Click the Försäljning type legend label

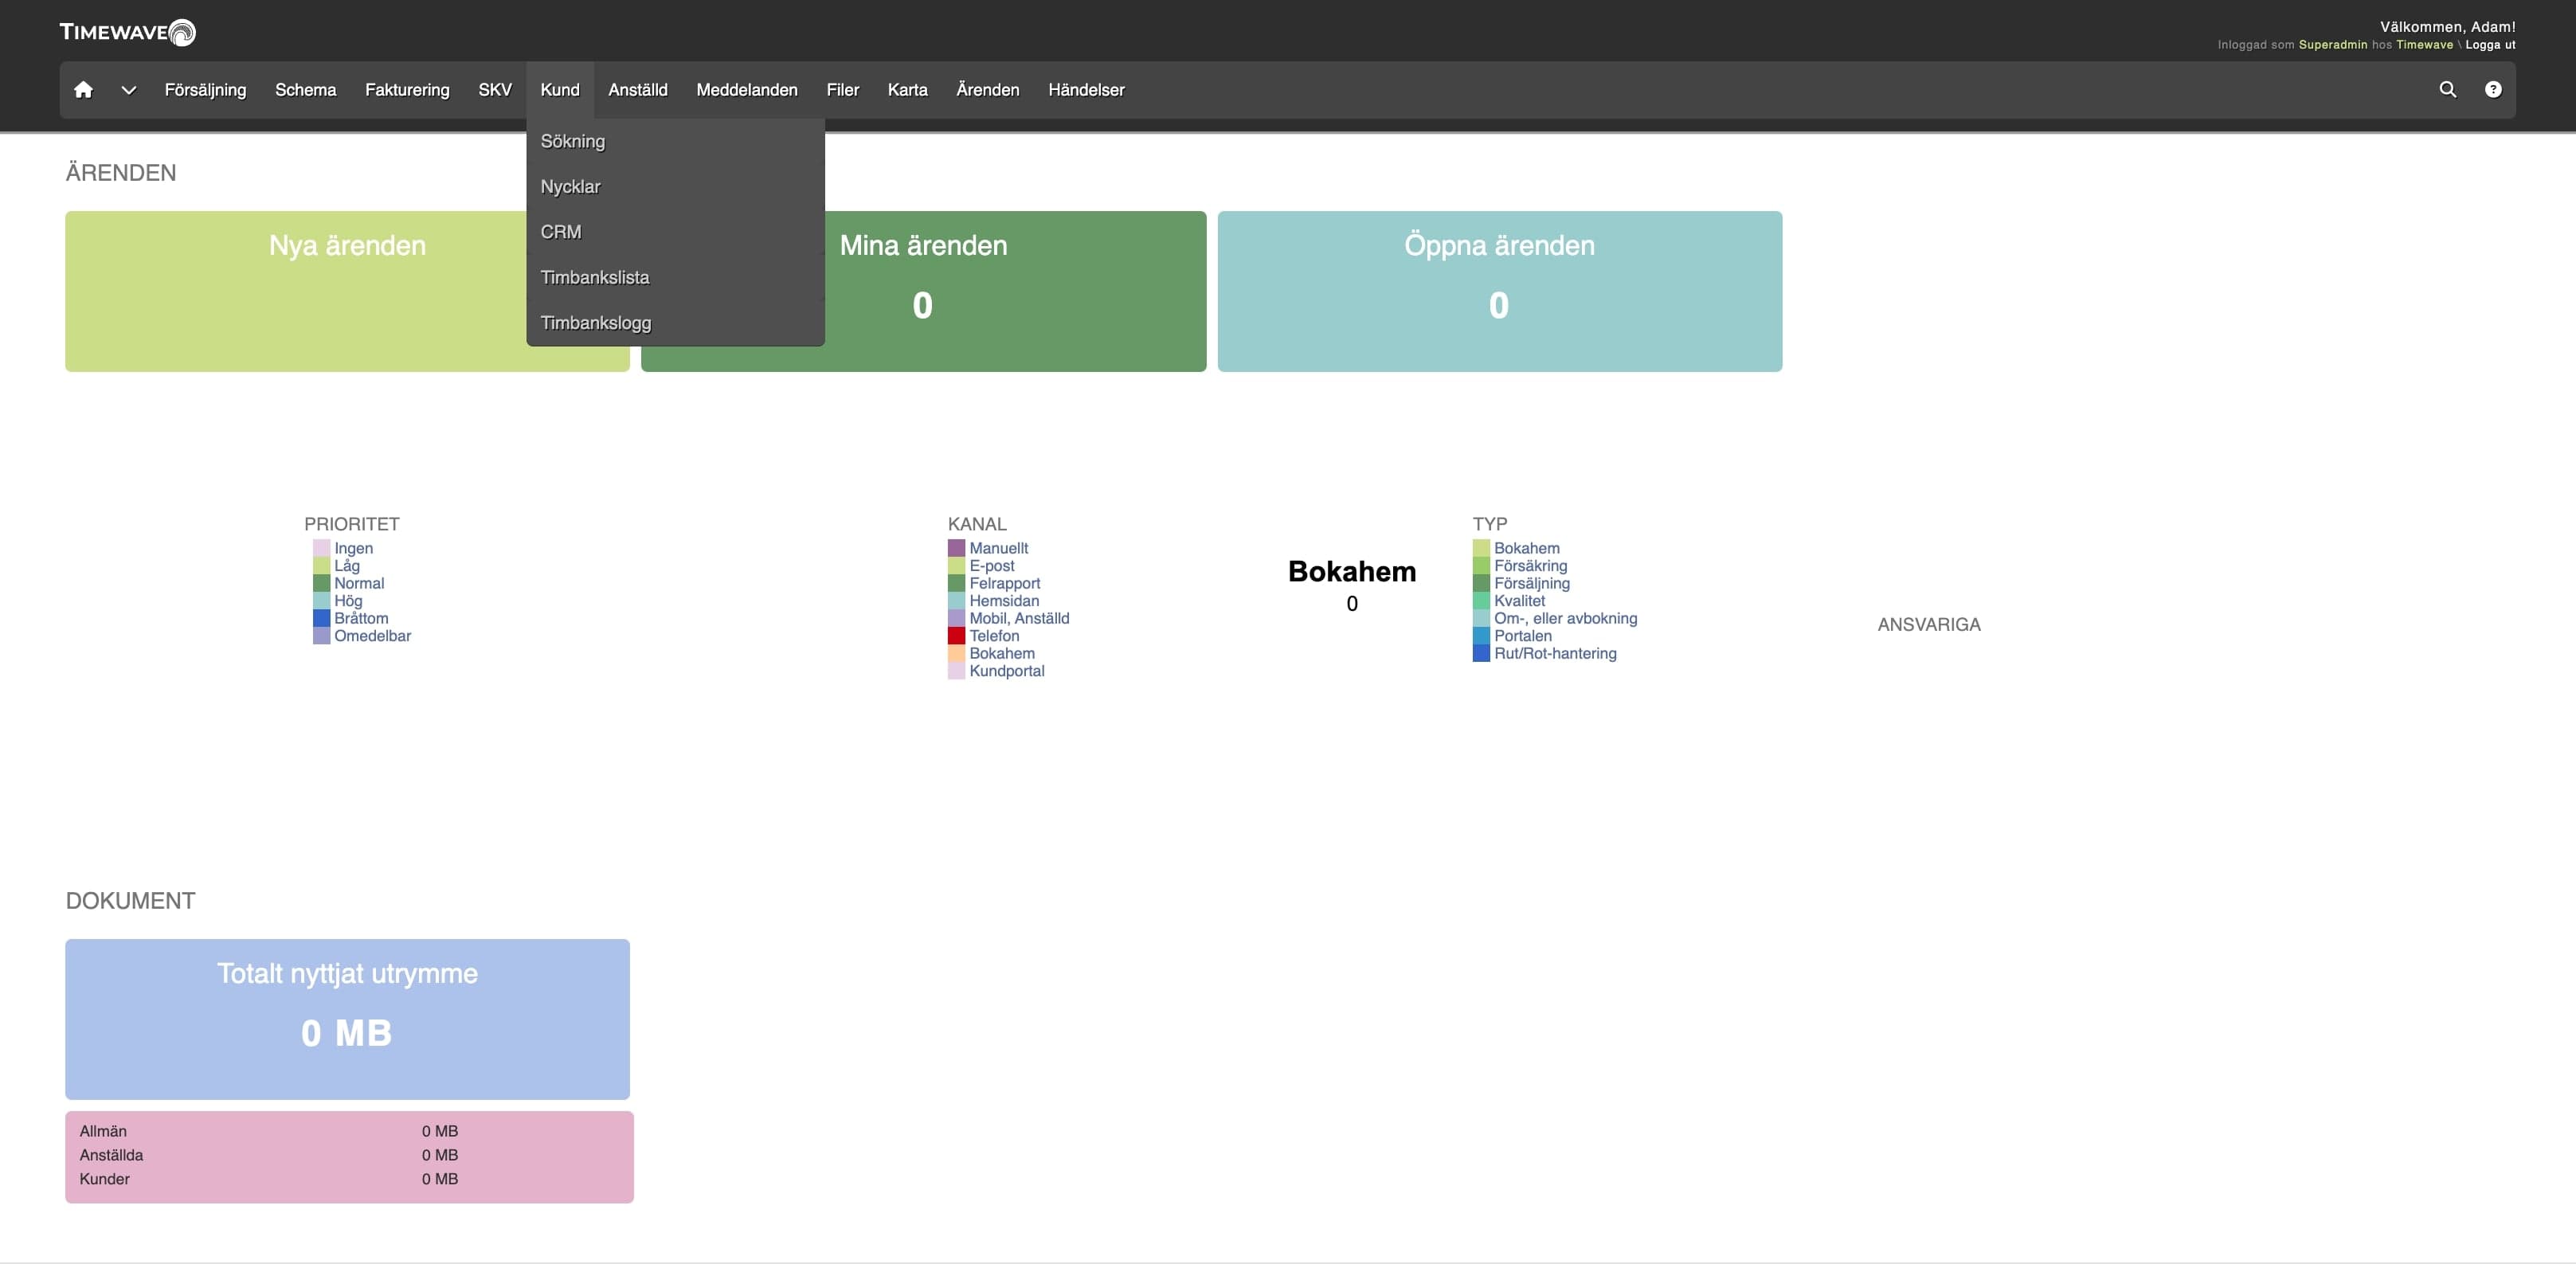pos(1531,583)
